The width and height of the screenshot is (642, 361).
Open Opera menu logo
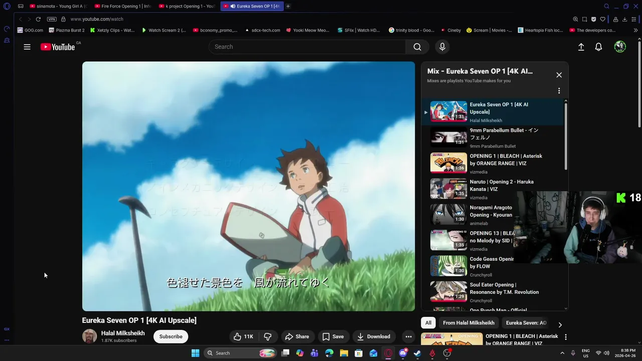pyautogui.click(x=7, y=7)
